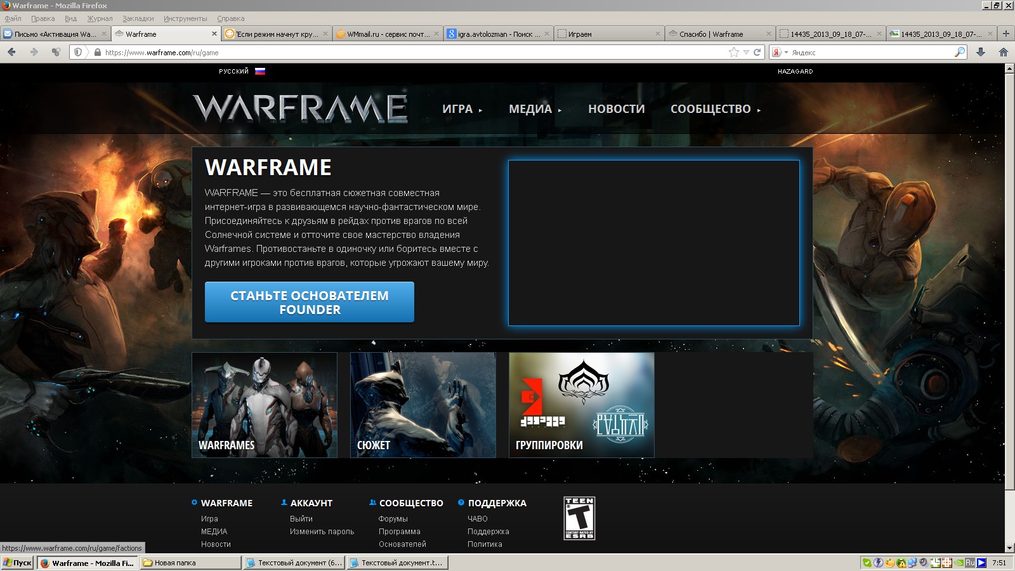
Task: Open the НОВОСТИ navigation link
Action: click(x=617, y=109)
